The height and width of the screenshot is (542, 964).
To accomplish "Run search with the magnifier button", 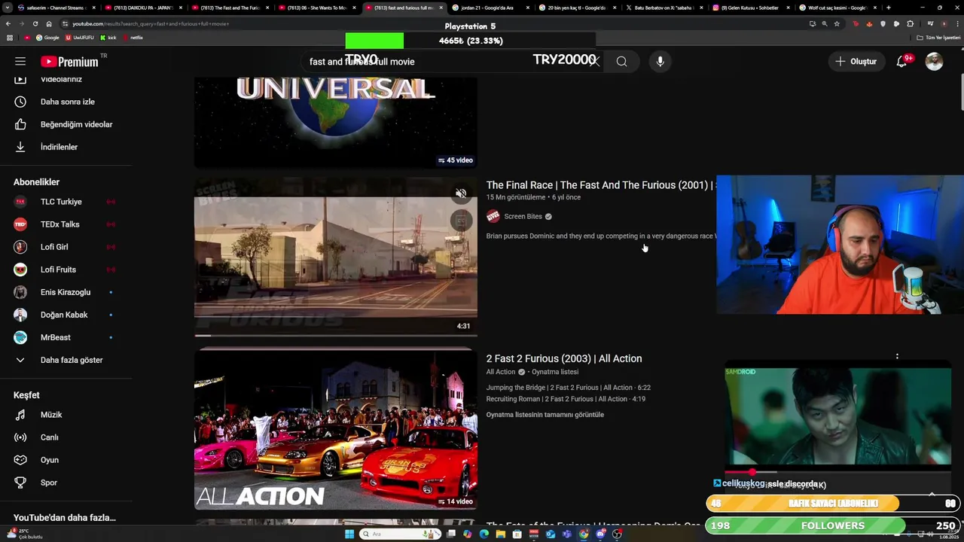I will pos(621,61).
